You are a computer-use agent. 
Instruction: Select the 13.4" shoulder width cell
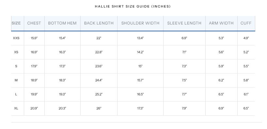tap(140, 38)
